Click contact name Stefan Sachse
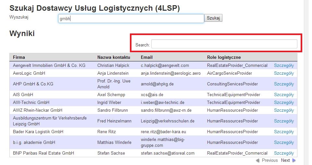312x165 pixels. (x=111, y=153)
